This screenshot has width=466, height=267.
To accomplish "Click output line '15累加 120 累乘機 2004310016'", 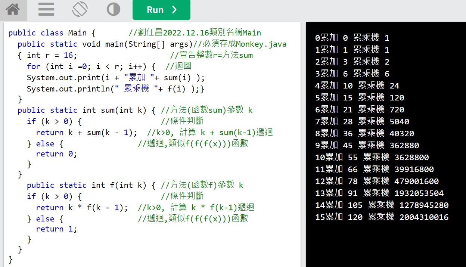I will tap(382, 217).
